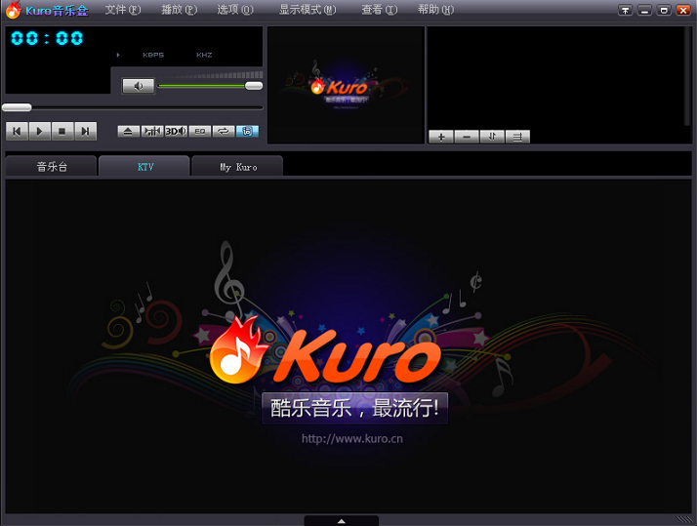Click the always-on-top pin button
Image resolution: width=697 pixels, height=526 pixels.
coord(625,10)
